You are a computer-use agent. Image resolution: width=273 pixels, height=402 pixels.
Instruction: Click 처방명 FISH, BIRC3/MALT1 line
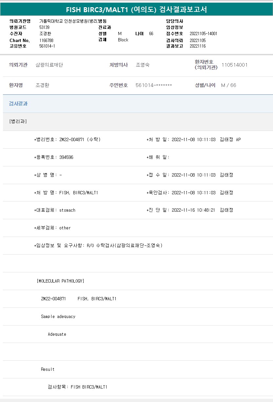click(x=66, y=193)
